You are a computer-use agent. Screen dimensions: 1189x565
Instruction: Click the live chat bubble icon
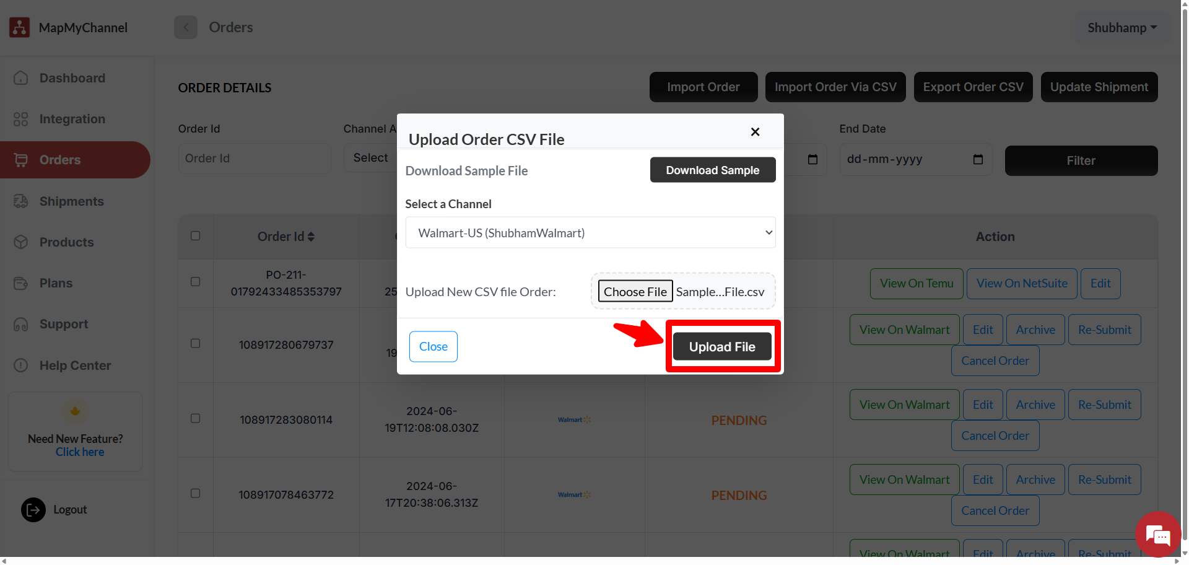[x=1157, y=535]
